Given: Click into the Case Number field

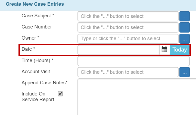Looking at the screenshot, I should point(128,27).
